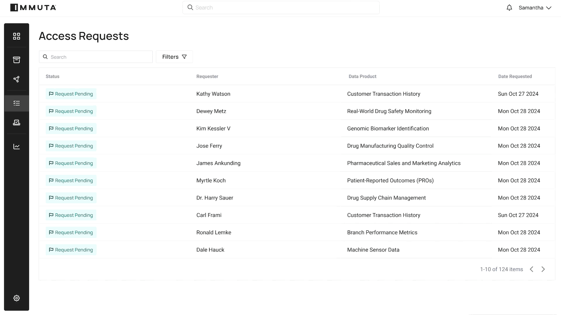The image size is (561, 315).
Task: Click the flag icon in Myrtle Koch's row
Action: click(51, 181)
